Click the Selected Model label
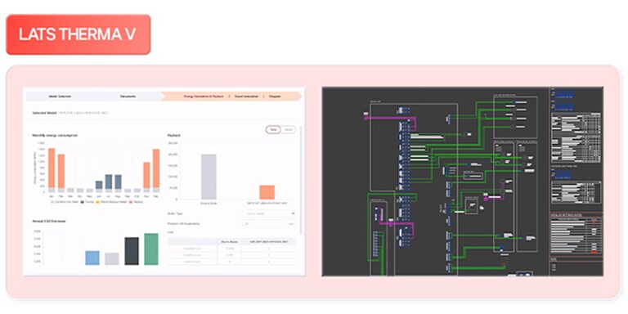Screen dimensions: 628x314 pos(44,113)
